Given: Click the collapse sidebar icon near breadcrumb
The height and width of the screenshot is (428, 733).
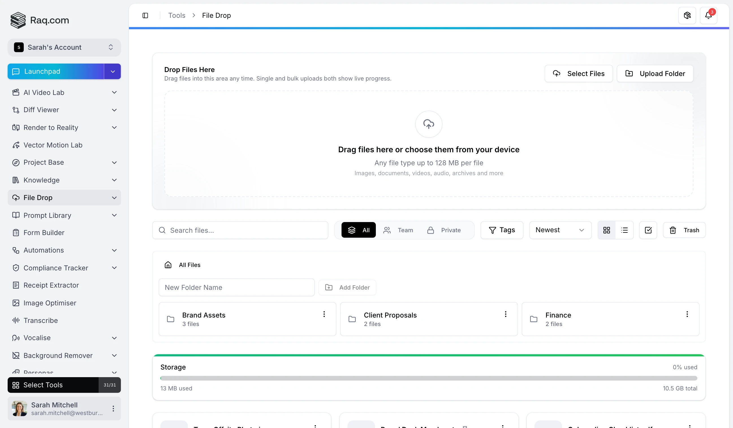Looking at the screenshot, I should 145,15.
